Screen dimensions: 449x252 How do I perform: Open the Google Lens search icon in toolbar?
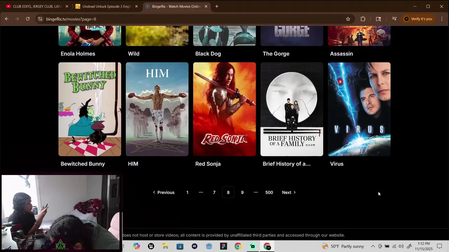click(378, 19)
